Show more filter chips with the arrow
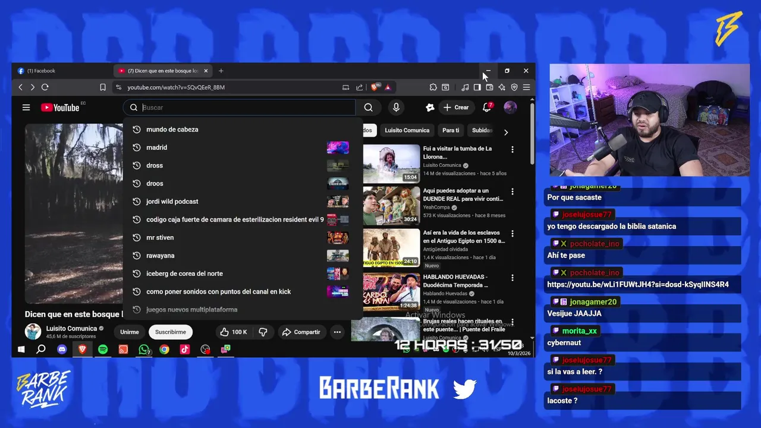Viewport: 761px width, 428px height. coord(506,133)
